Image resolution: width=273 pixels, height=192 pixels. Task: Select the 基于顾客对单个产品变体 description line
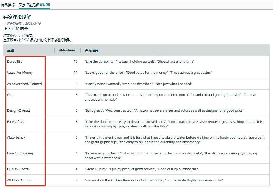38,40
